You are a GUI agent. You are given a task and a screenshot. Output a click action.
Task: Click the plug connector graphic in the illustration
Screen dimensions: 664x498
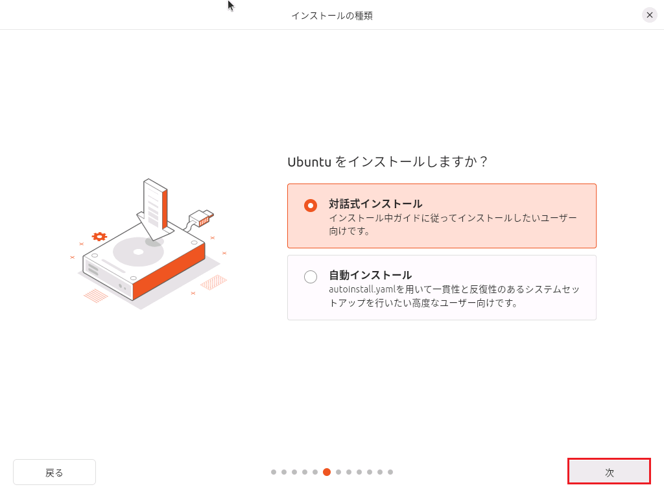[x=201, y=219]
